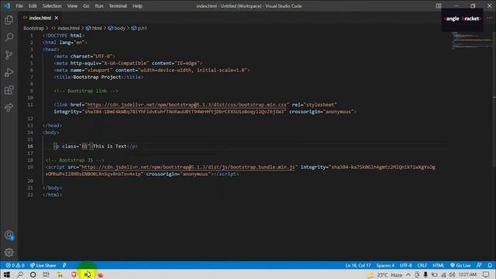Viewport: 496px width, 279px height.
Task: Click the 23°C Haze weather widget
Action: pyautogui.click(x=384, y=274)
